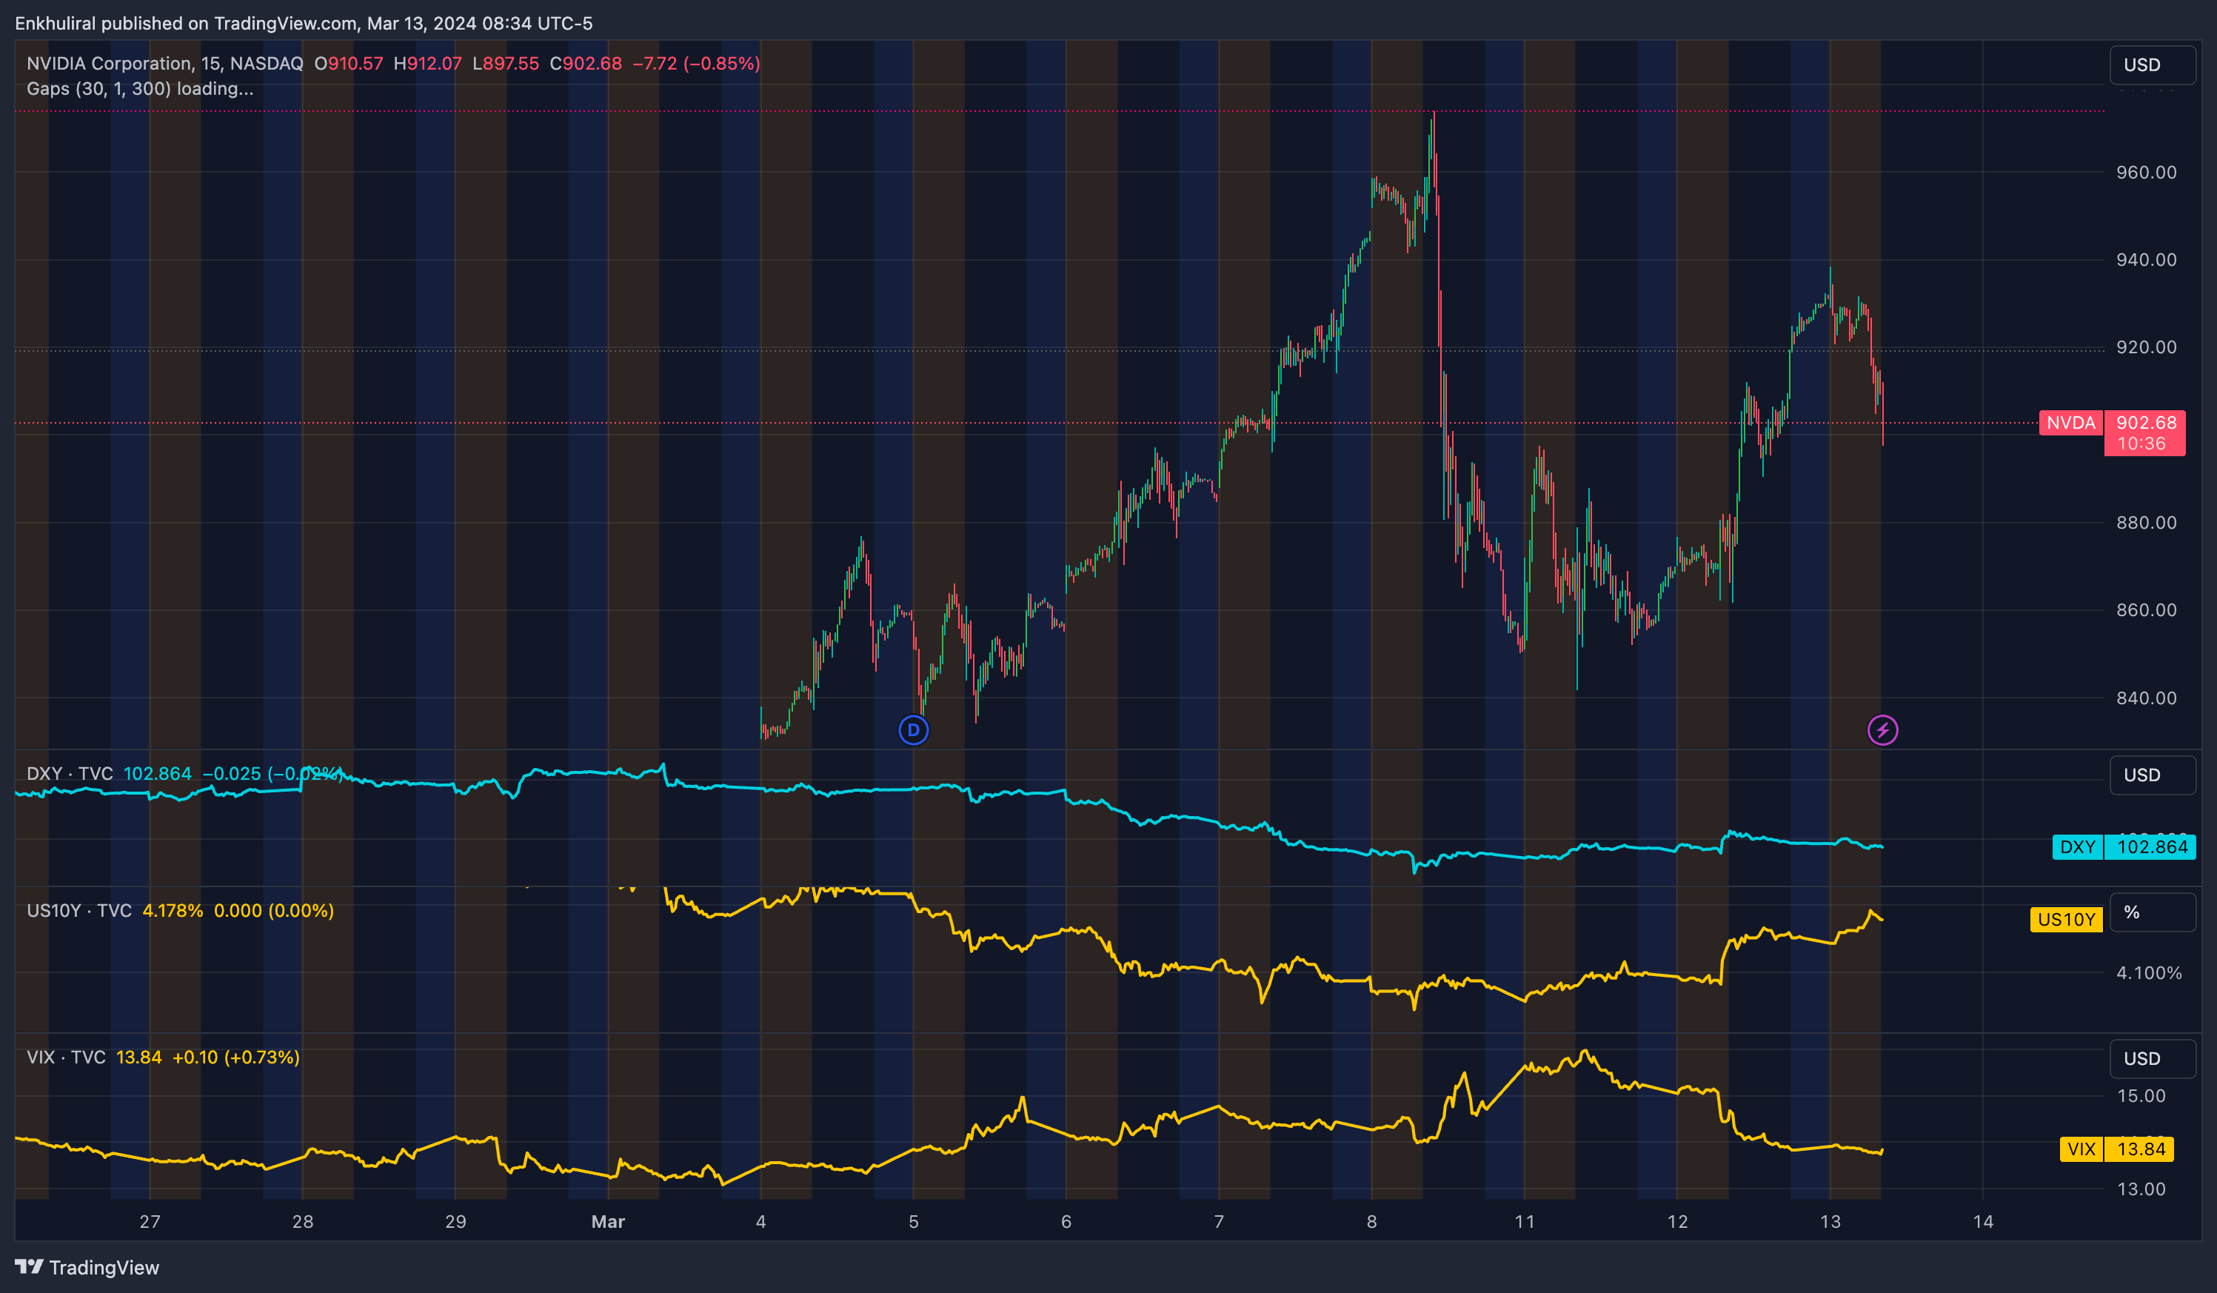Select the DXY TVC legend label
The image size is (2217, 1293).
70,774
